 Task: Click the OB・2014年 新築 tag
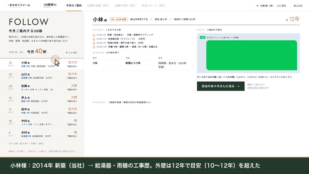(x=119, y=19)
